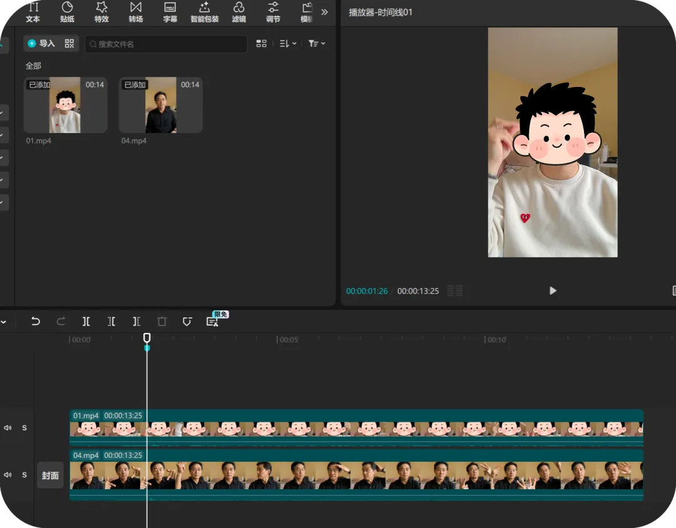Select the split clip tool icon
676x528 pixels.
pos(86,321)
